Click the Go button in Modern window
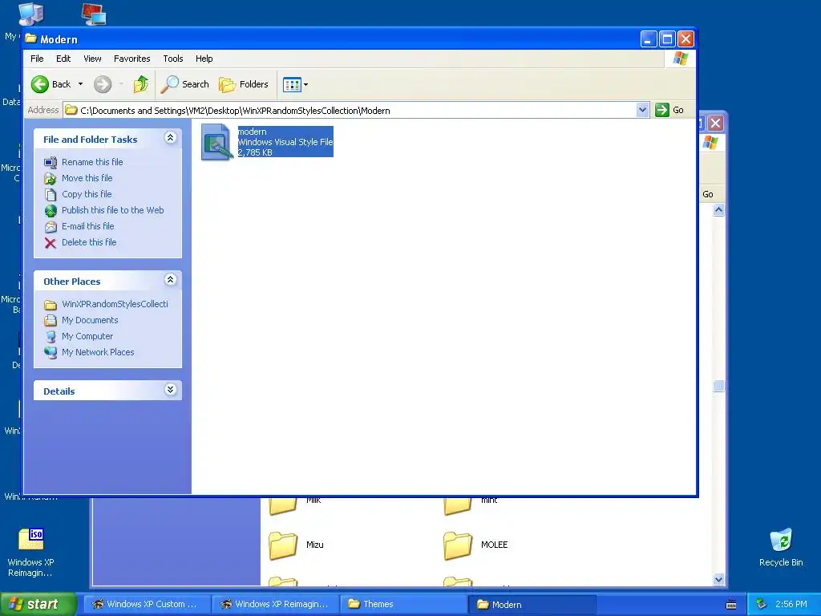The width and height of the screenshot is (821, 616). pyautogui.click(x=670, y=110)
